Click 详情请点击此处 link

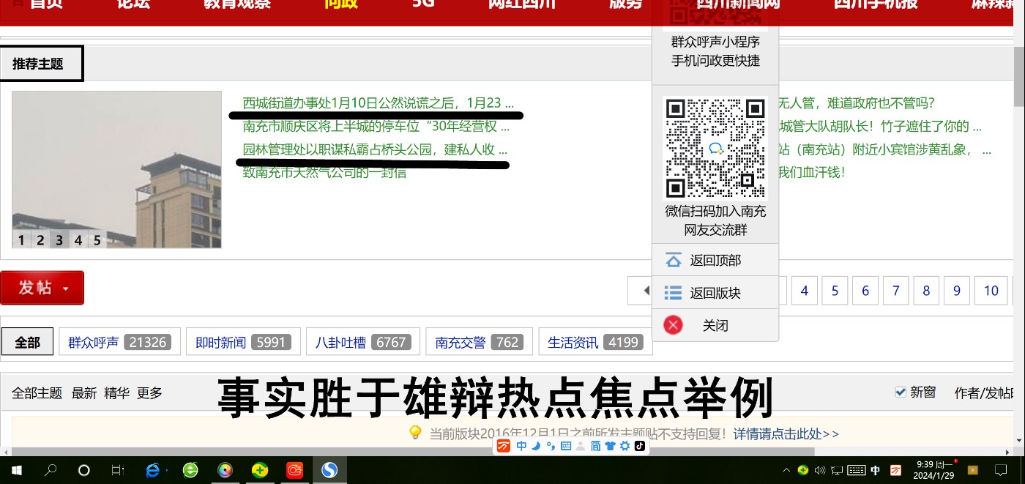(x=786, y=433)
